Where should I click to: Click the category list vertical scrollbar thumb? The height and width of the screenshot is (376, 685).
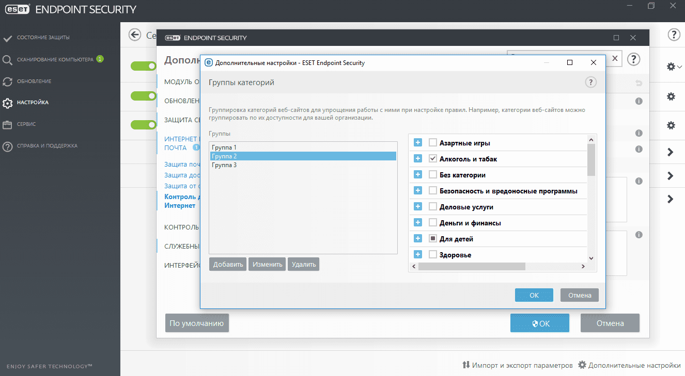point(591,159)
